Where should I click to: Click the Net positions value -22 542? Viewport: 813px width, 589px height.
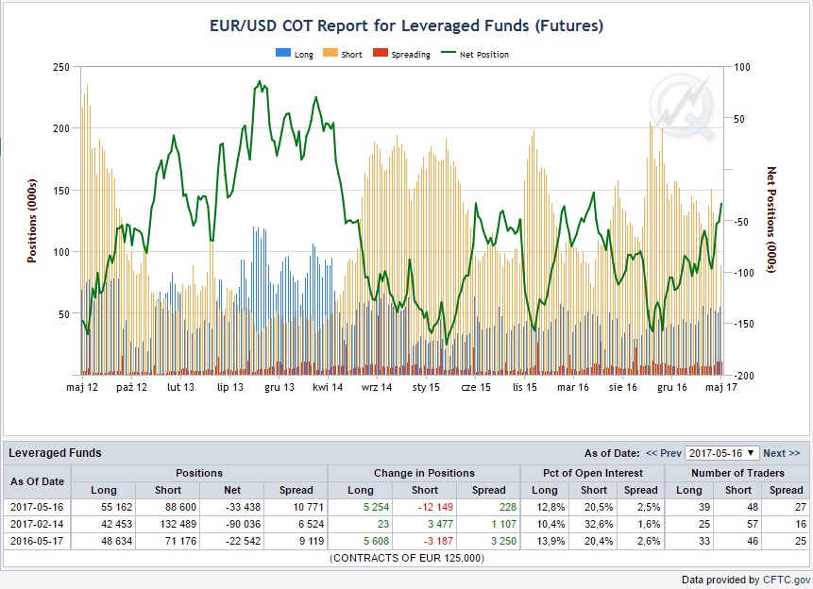[x=244, y=541]
